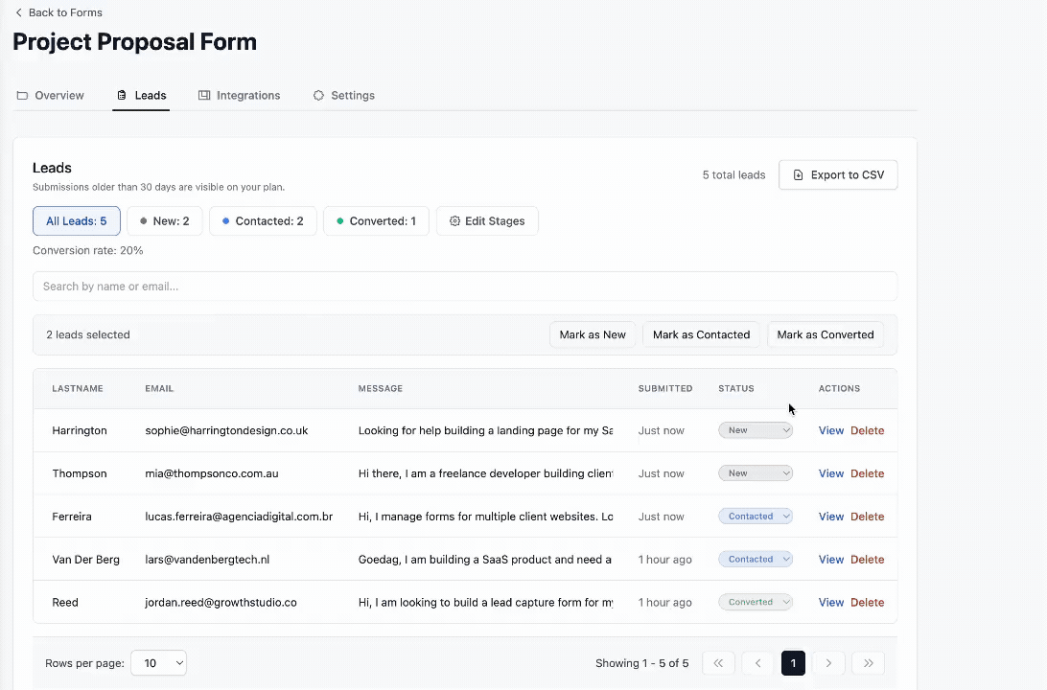Go back to Forms link
The height and width of the screenshot is (690, 1047).
point(58,12)
